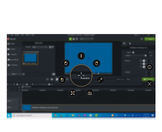This screenshot has height=132, width=162.
Task: Click the green Export button
Action: point(150,39)
